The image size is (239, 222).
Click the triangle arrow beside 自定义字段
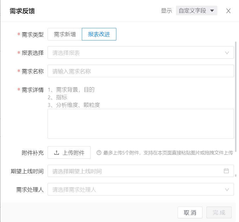[212, 11]
